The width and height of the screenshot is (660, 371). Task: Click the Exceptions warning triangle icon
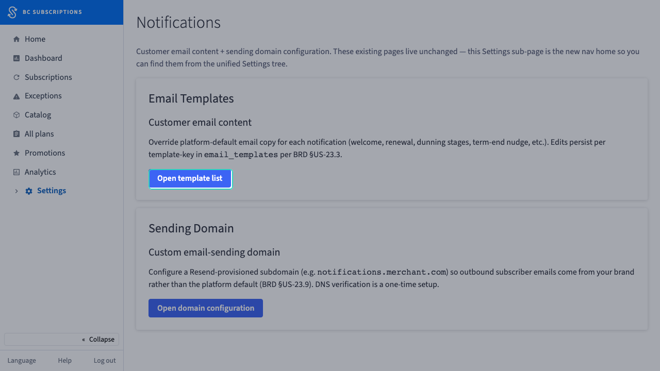(x=16, y=96)
